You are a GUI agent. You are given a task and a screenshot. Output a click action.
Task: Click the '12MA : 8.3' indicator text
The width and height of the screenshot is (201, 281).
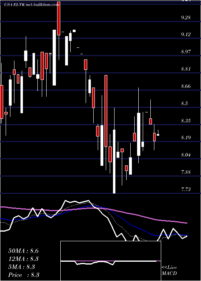coord(23,259)
